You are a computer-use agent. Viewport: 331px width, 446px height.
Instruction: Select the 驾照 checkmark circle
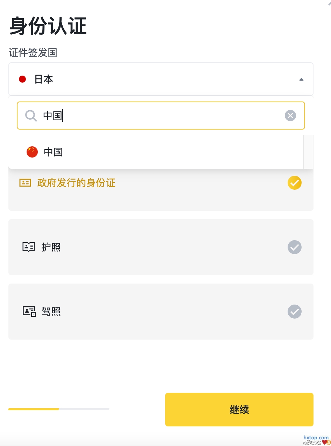click(294, 312)
